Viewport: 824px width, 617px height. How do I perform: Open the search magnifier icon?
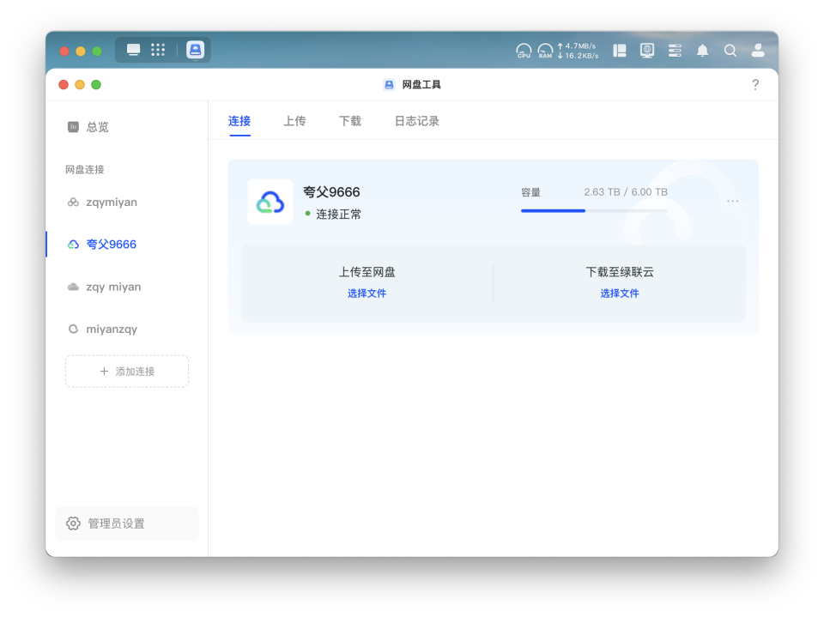[x=730, y=51]
